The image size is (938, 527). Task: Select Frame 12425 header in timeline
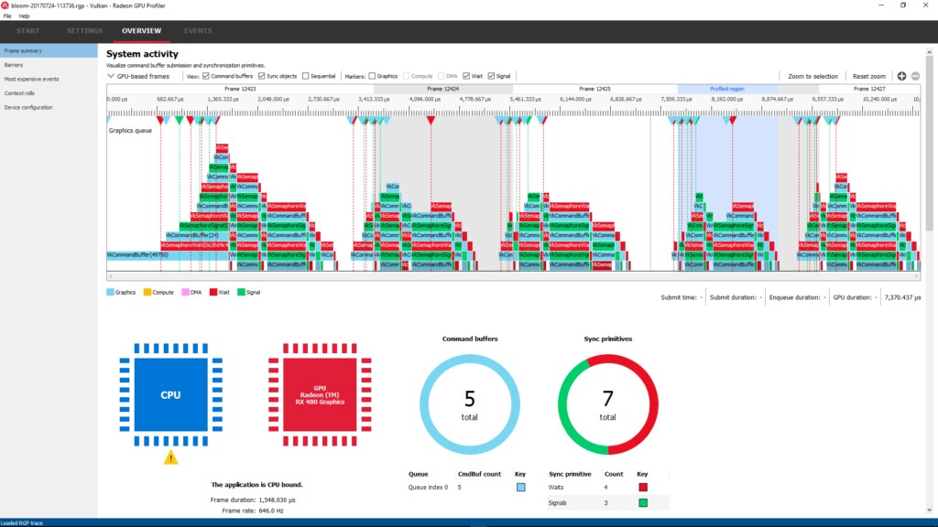594,89
